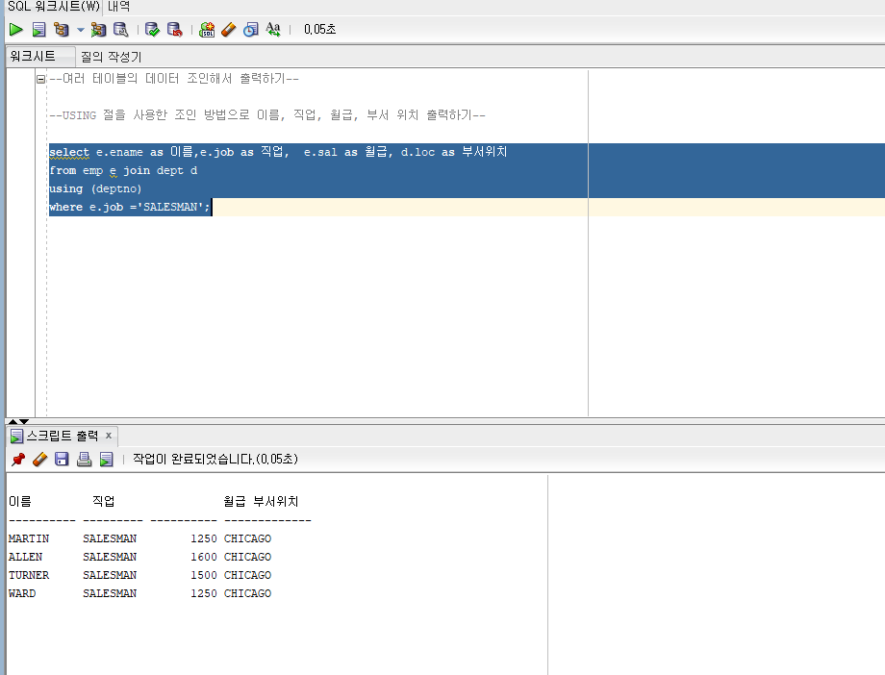Print the script output
The width and height of the screenshot is (885, 675).
pos(84,459)
